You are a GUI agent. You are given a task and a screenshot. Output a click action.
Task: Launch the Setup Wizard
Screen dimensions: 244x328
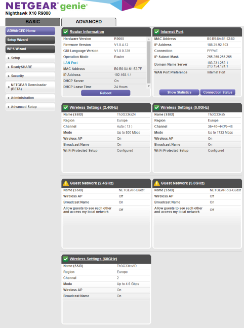click(30, 40)
